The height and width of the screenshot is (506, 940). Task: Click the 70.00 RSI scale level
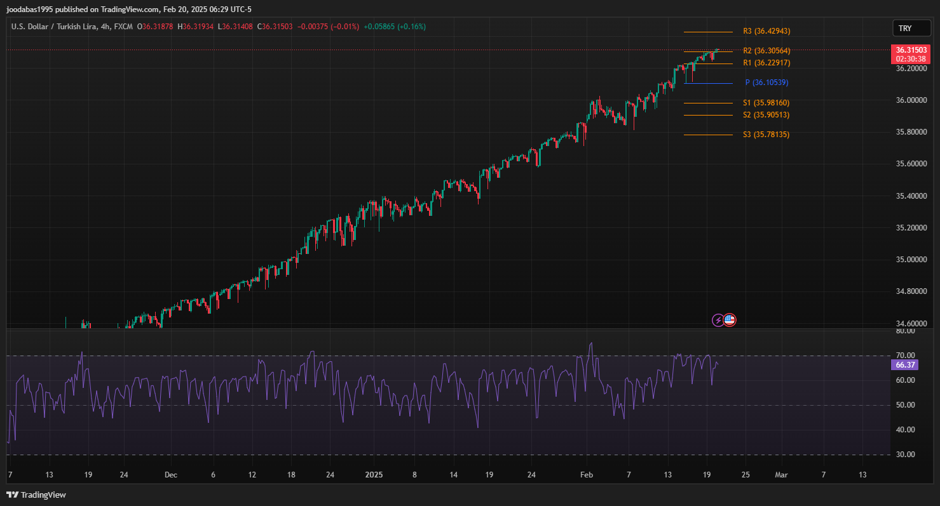click(x=906, y=356)
